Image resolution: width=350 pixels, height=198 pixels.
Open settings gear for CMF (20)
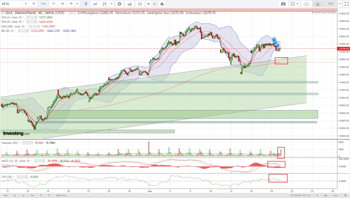coord(22,177)
